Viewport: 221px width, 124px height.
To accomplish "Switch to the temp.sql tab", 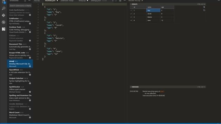I will pyautogui.click(x=82, y=1).
